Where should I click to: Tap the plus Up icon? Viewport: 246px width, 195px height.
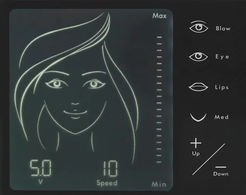point(195,143)
